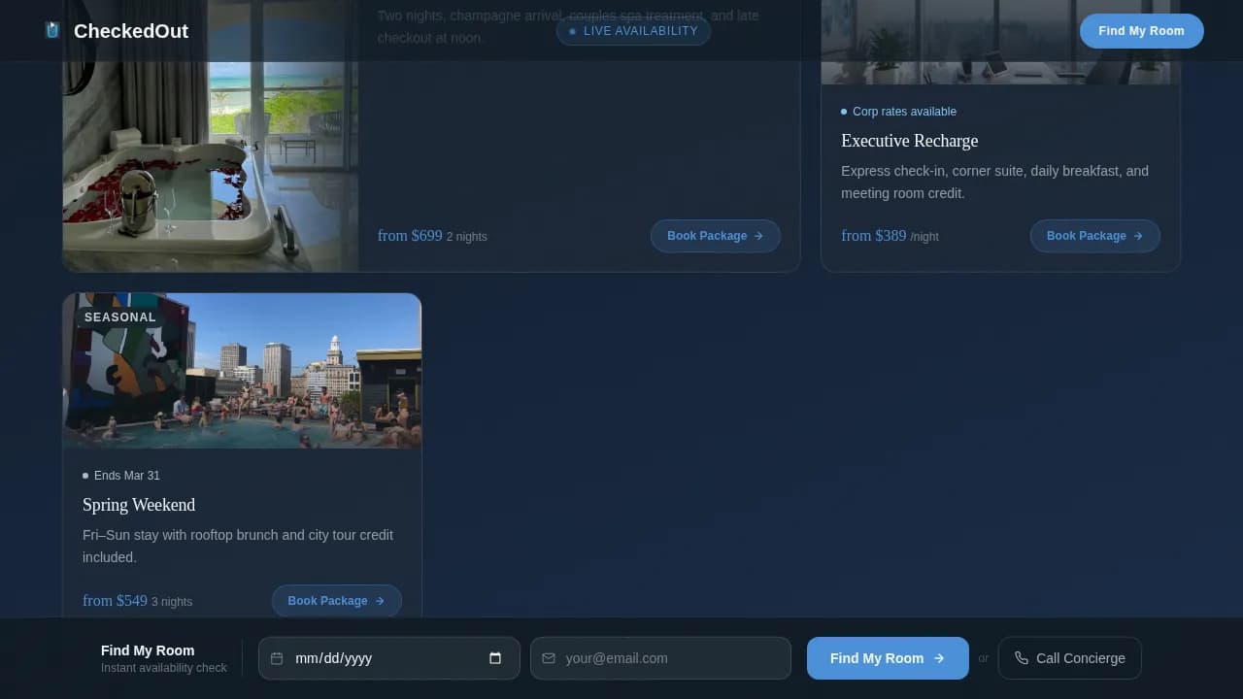
Task: Click the arrow icon on Executive Recharge button
Action: 1138,236
